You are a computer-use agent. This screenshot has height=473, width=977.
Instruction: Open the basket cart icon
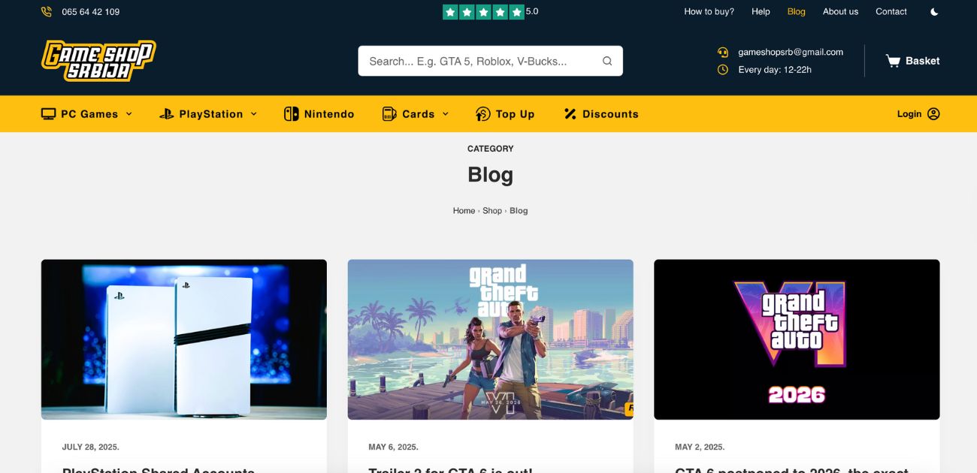pos(893,61)
